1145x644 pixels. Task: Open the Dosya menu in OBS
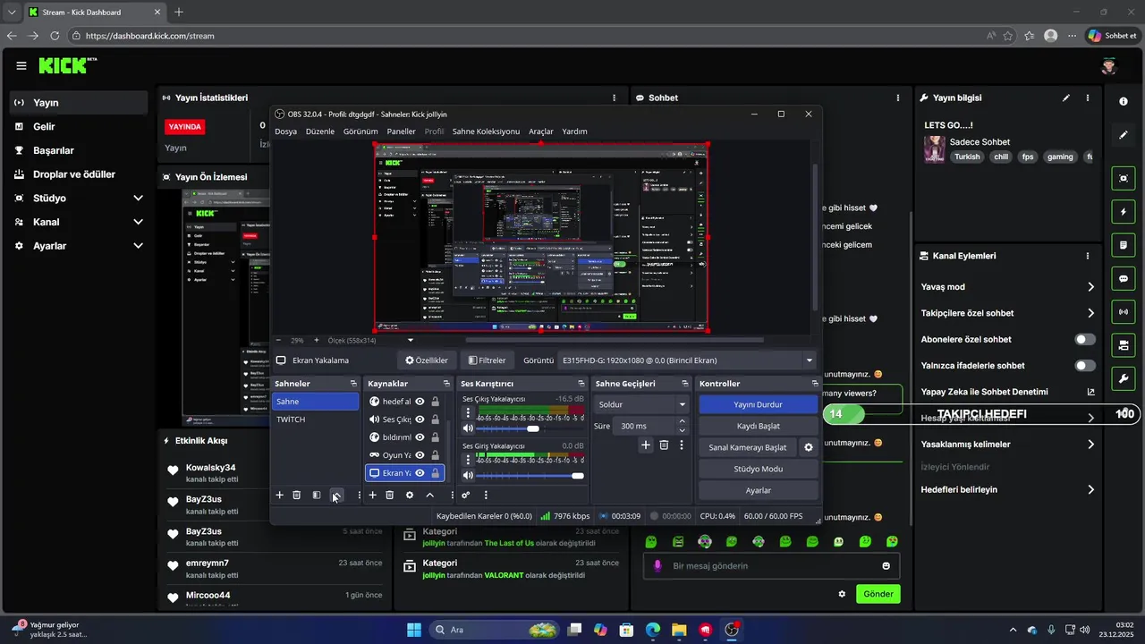285,131
